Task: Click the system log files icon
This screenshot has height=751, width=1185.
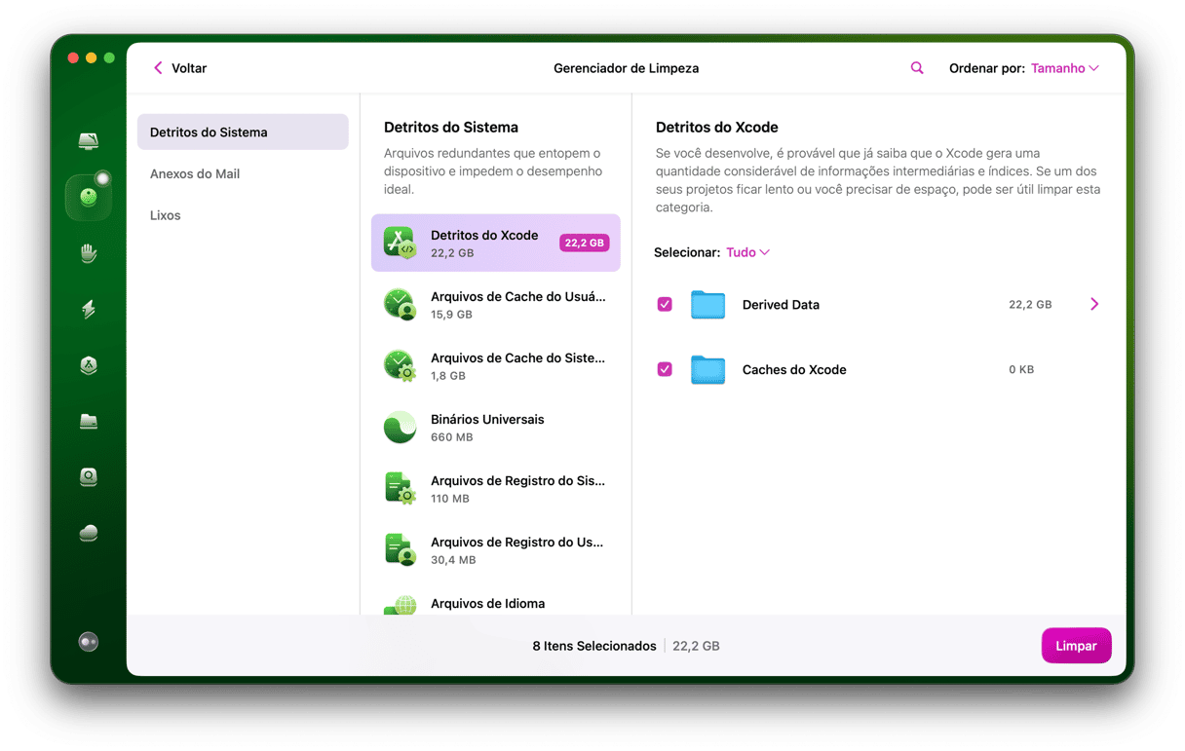Action: (400, 488)
